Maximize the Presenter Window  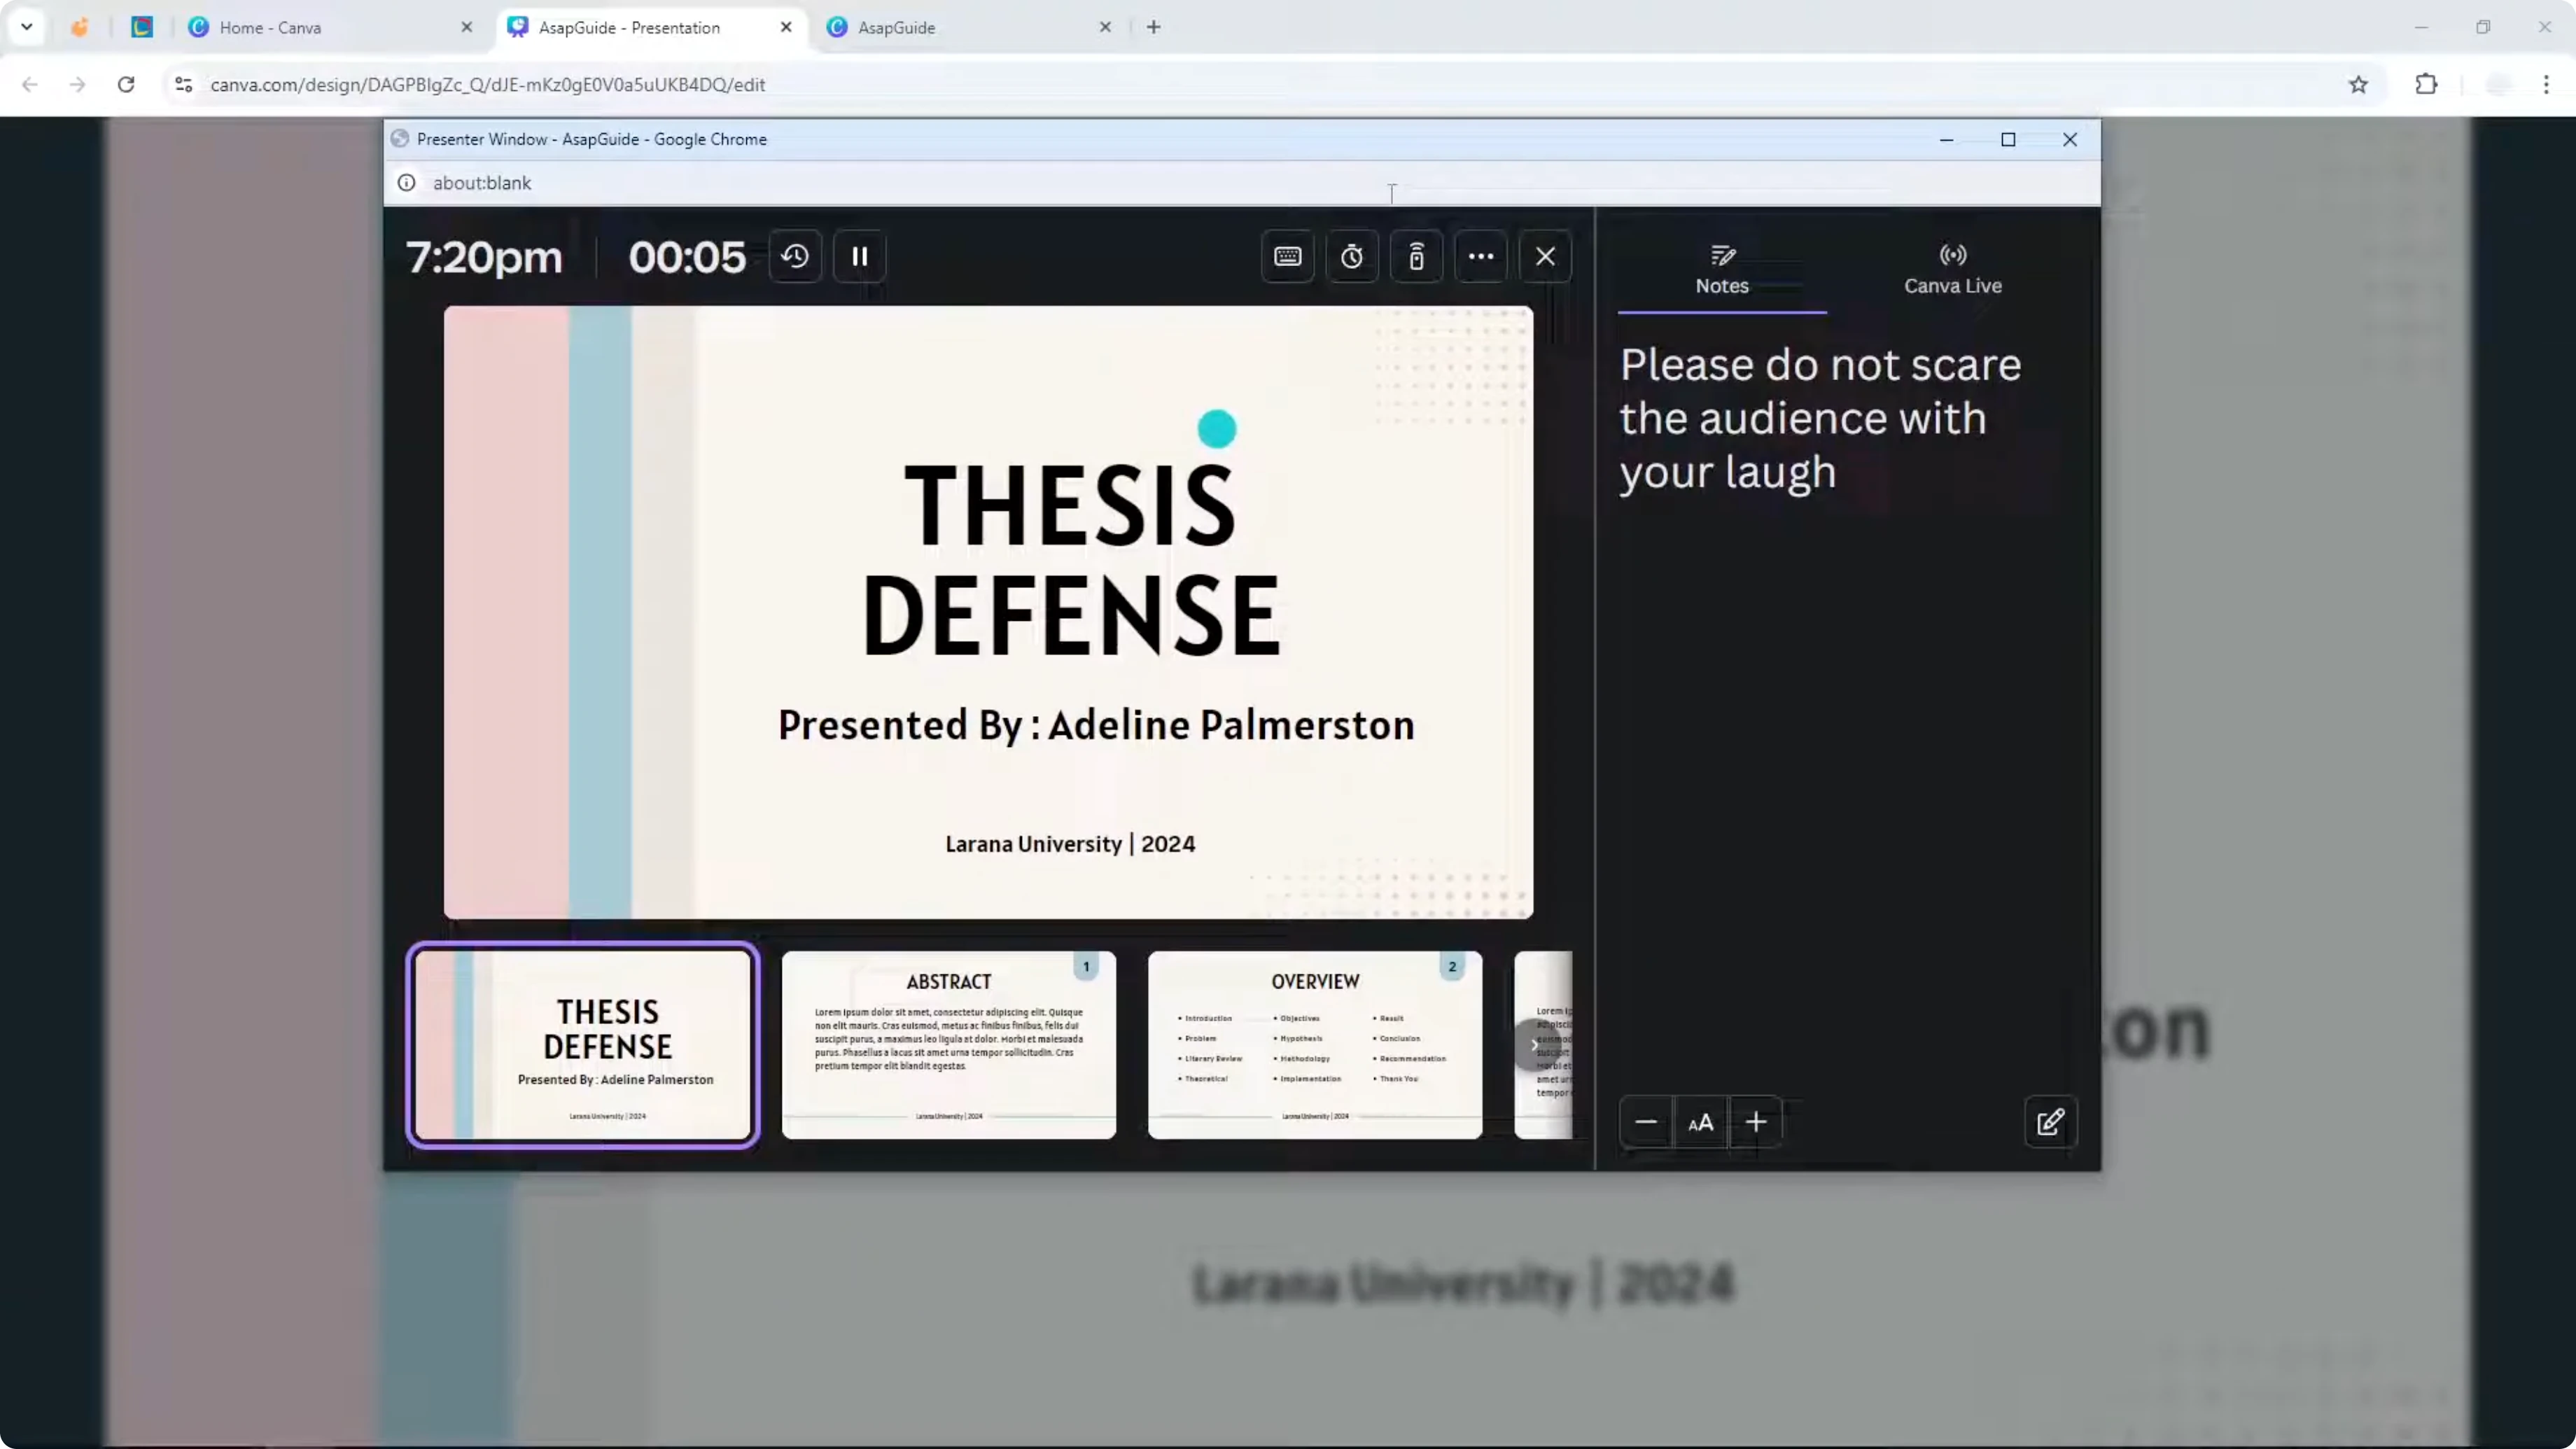coord(2008,139)
